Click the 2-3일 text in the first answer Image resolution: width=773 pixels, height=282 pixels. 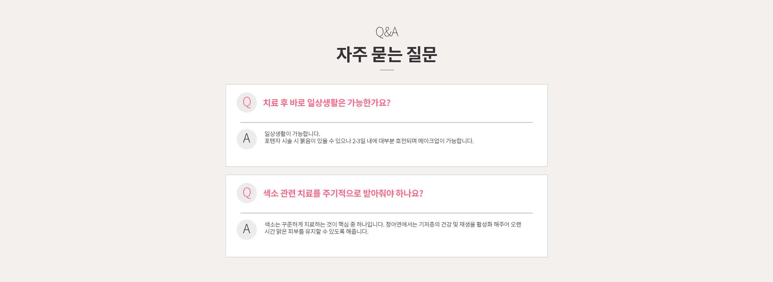[359, 141]
